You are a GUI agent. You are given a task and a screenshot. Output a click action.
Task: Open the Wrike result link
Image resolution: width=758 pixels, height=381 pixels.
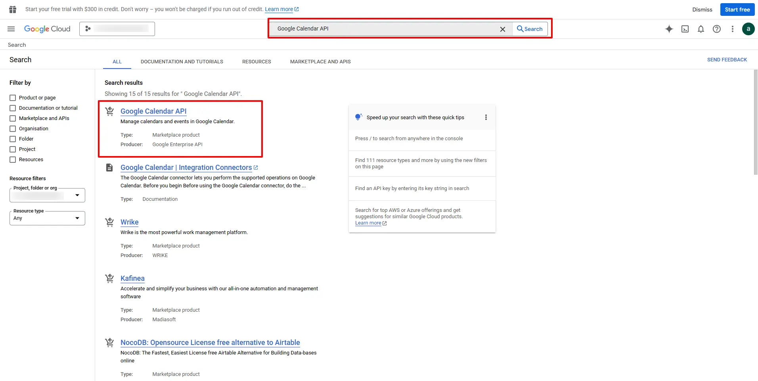[130, 222]
